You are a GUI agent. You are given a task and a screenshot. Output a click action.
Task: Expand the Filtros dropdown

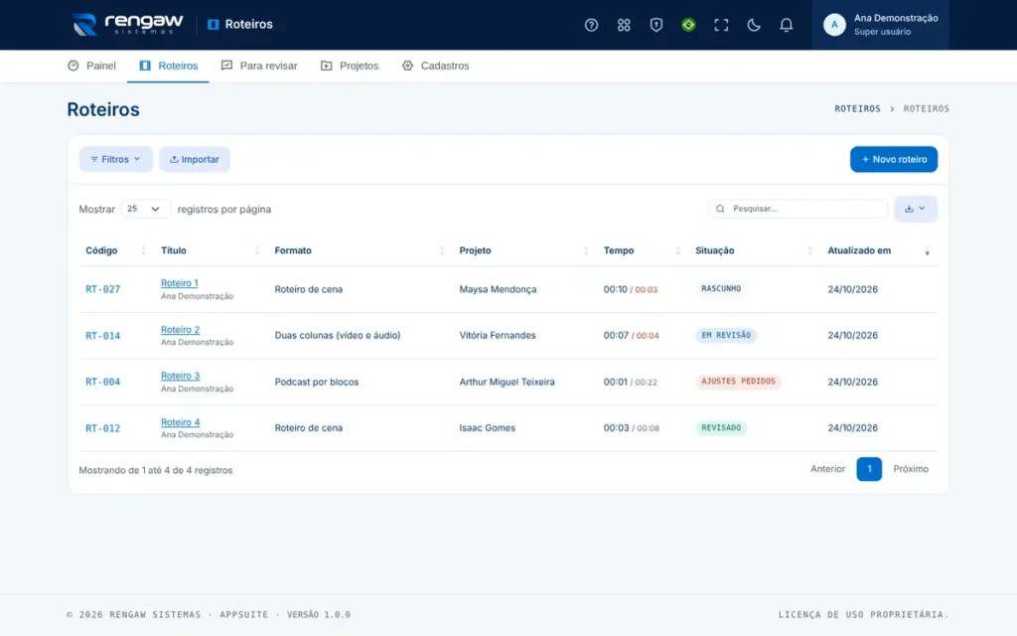(x=115, y=159)
